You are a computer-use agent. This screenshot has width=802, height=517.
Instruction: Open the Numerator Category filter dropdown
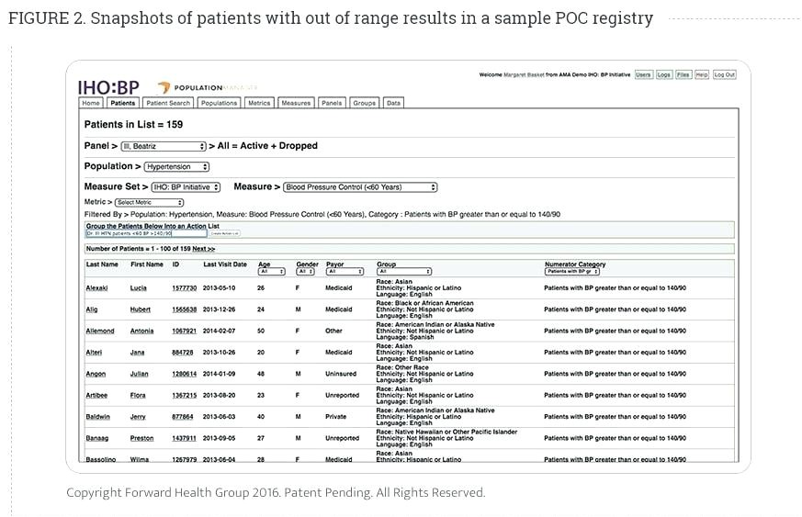[571, 272]
